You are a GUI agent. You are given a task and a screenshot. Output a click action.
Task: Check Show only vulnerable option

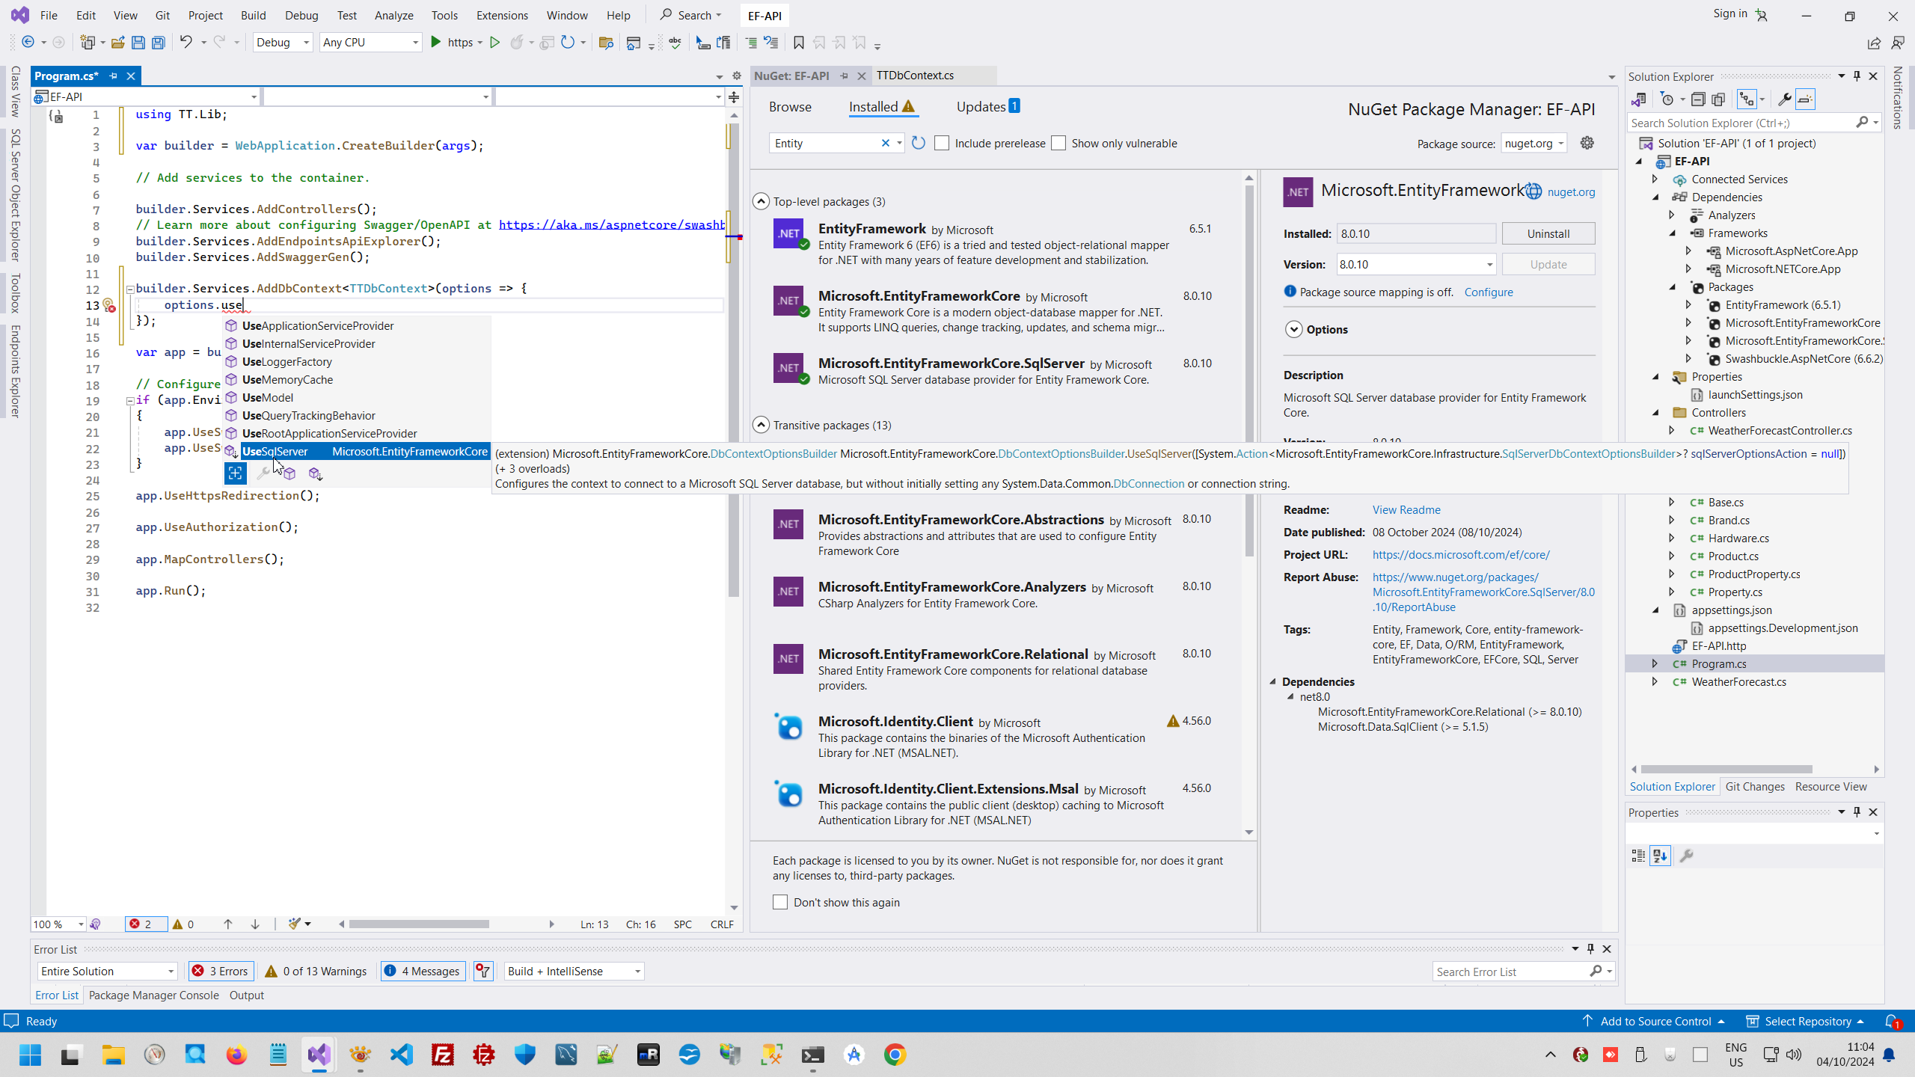click(1058, 143)
